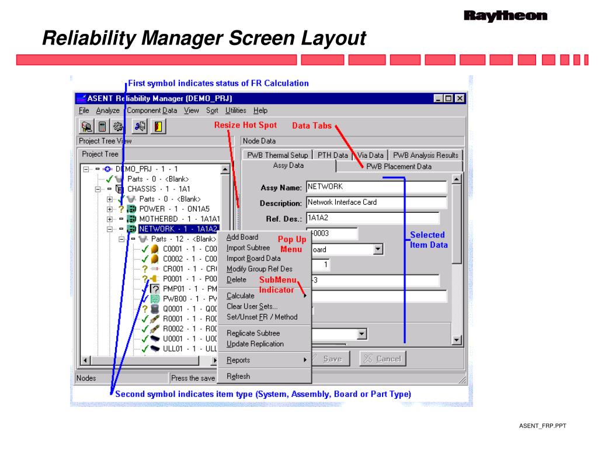Click the C0001 capacitor icon

(155, 249)
